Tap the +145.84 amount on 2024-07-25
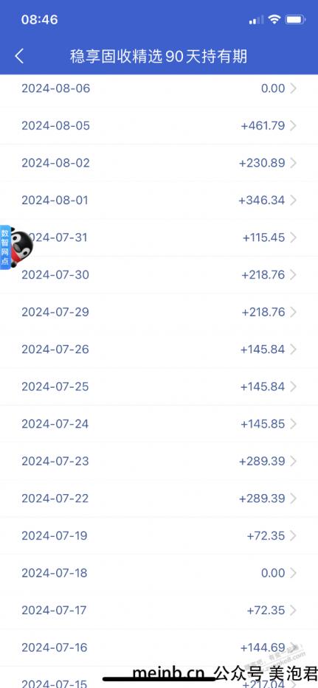The width and height of the screenshot is (318, 688). click(263, 386)
